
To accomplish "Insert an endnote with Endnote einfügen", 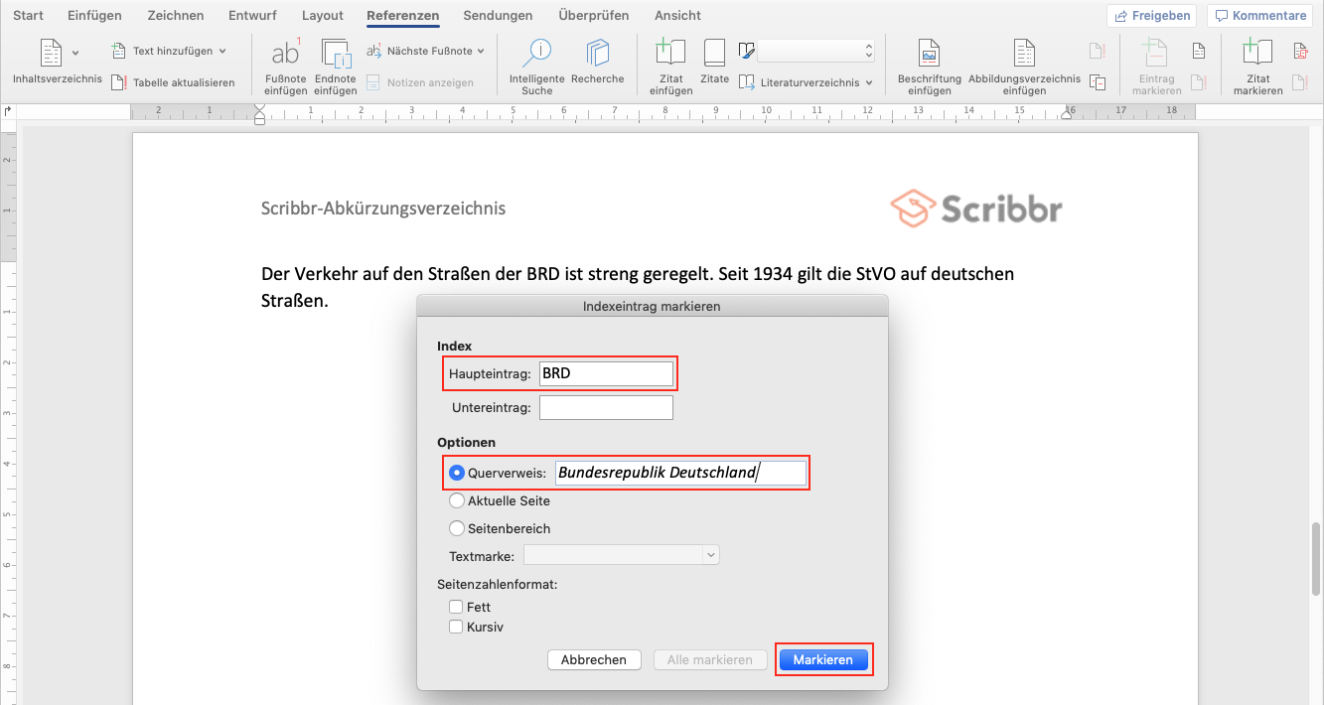I will tap(336, 68).
